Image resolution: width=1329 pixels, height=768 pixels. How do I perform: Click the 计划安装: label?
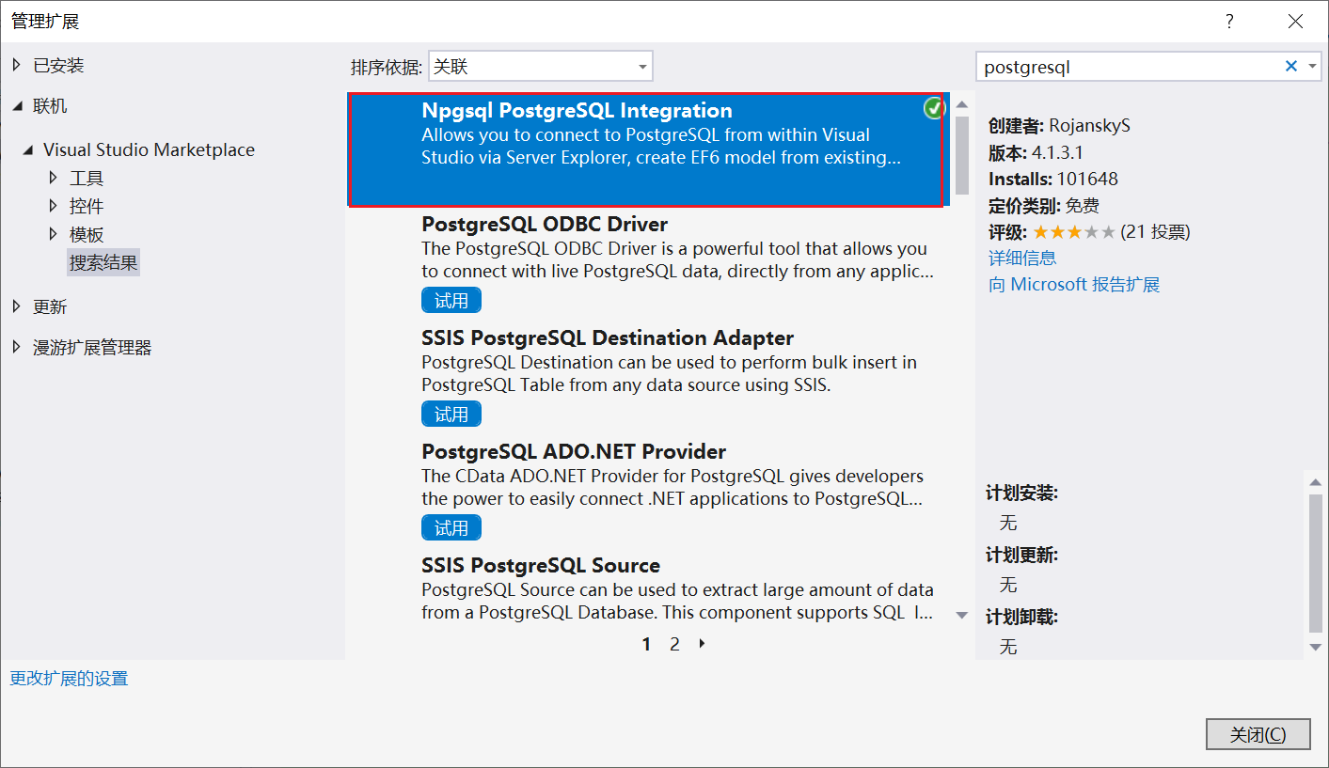click(x=1021, y=494)
